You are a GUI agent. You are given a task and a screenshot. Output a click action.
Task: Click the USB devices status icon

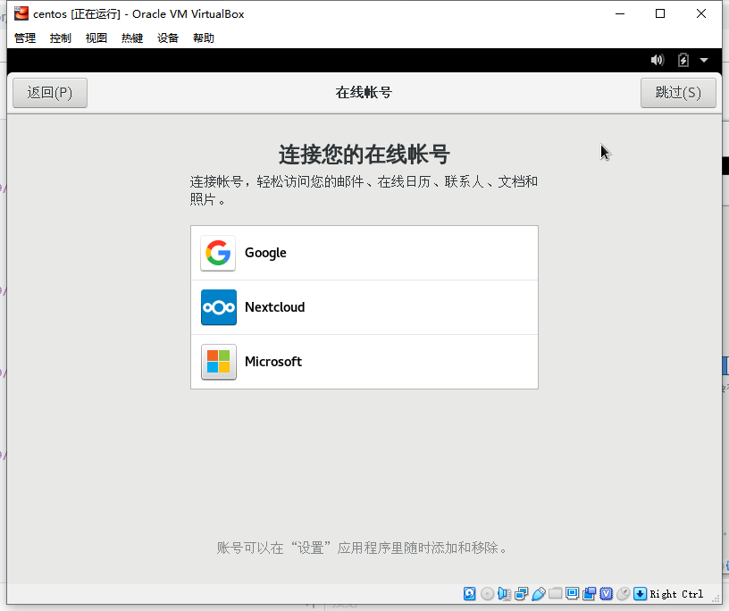pyautogui.click(x=539, y=594)
